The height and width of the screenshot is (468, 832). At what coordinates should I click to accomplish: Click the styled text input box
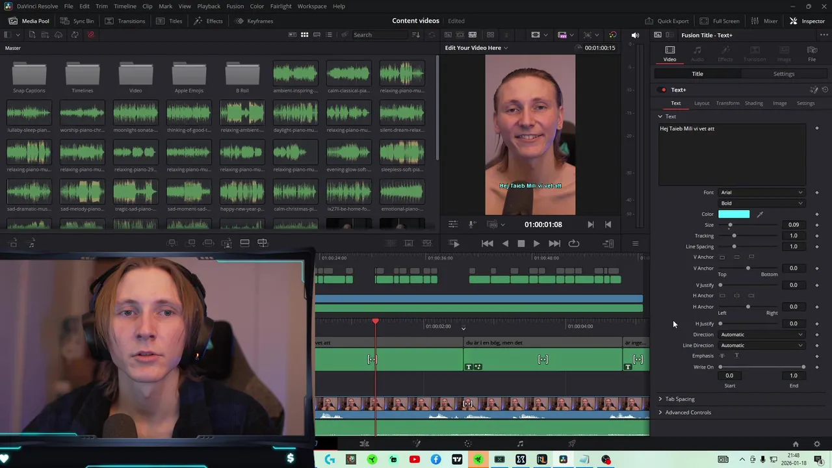[733, 155]
